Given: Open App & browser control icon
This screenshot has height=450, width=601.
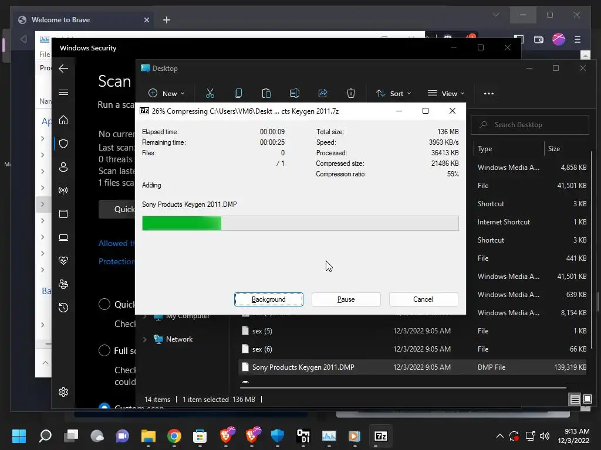Looking at the screenshot, I should pos(63,214).
